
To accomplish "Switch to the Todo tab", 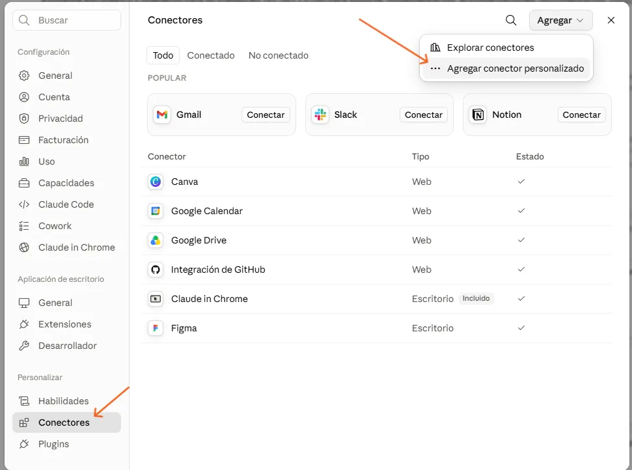I will (x=163, y=55).
